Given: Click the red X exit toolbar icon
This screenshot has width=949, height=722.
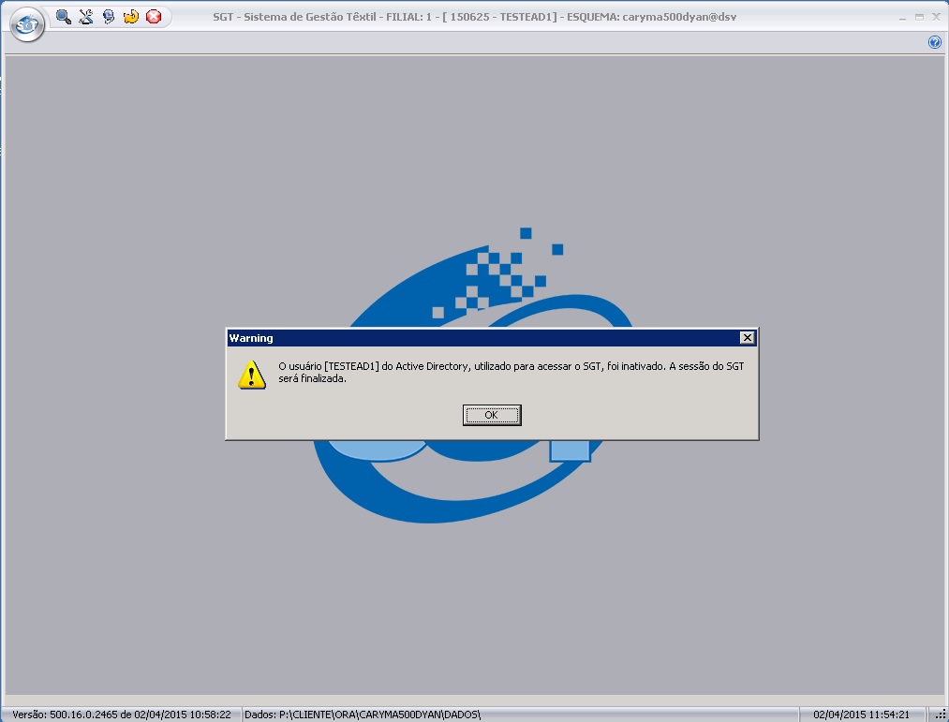Looking at the screenshot, I should coord(154,16).
